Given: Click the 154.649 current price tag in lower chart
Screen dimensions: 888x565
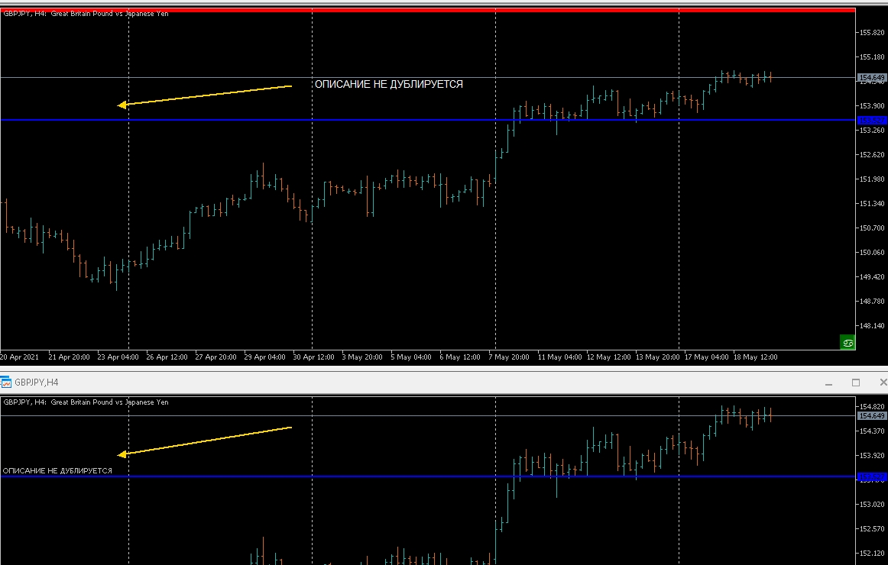Looking at the screenshot, I should pos(872,415).
